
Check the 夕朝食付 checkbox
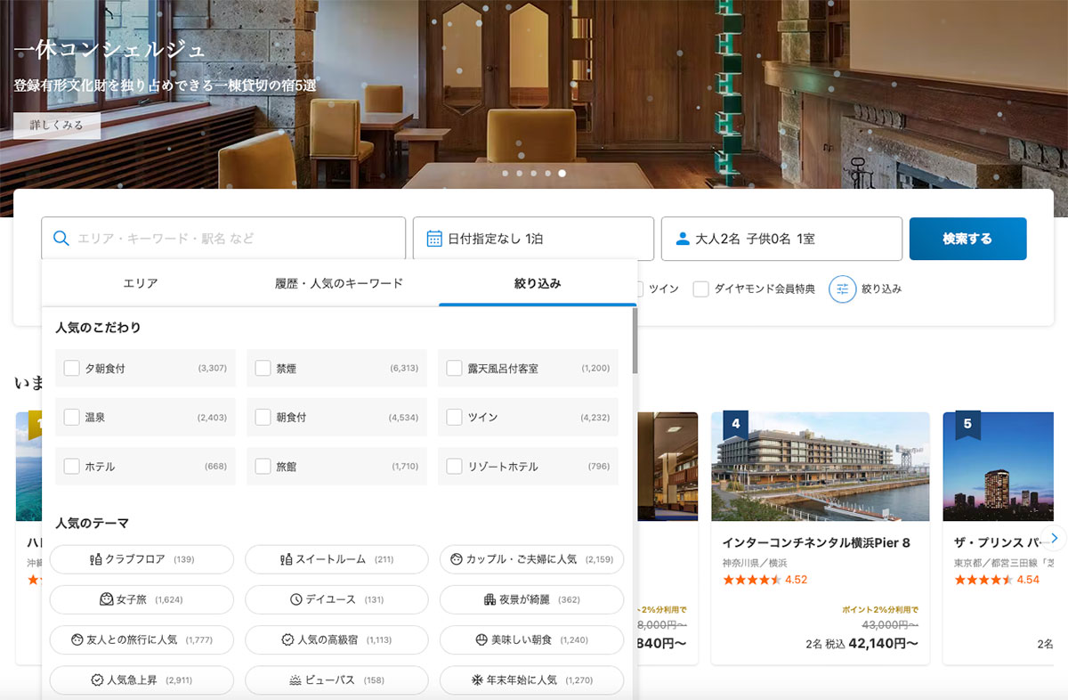[x=72, y=368]
